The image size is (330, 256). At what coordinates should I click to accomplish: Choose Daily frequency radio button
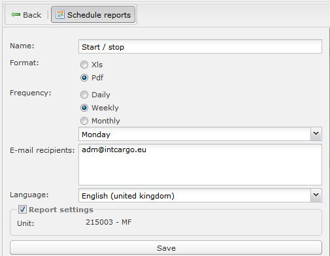coord(84,95)
